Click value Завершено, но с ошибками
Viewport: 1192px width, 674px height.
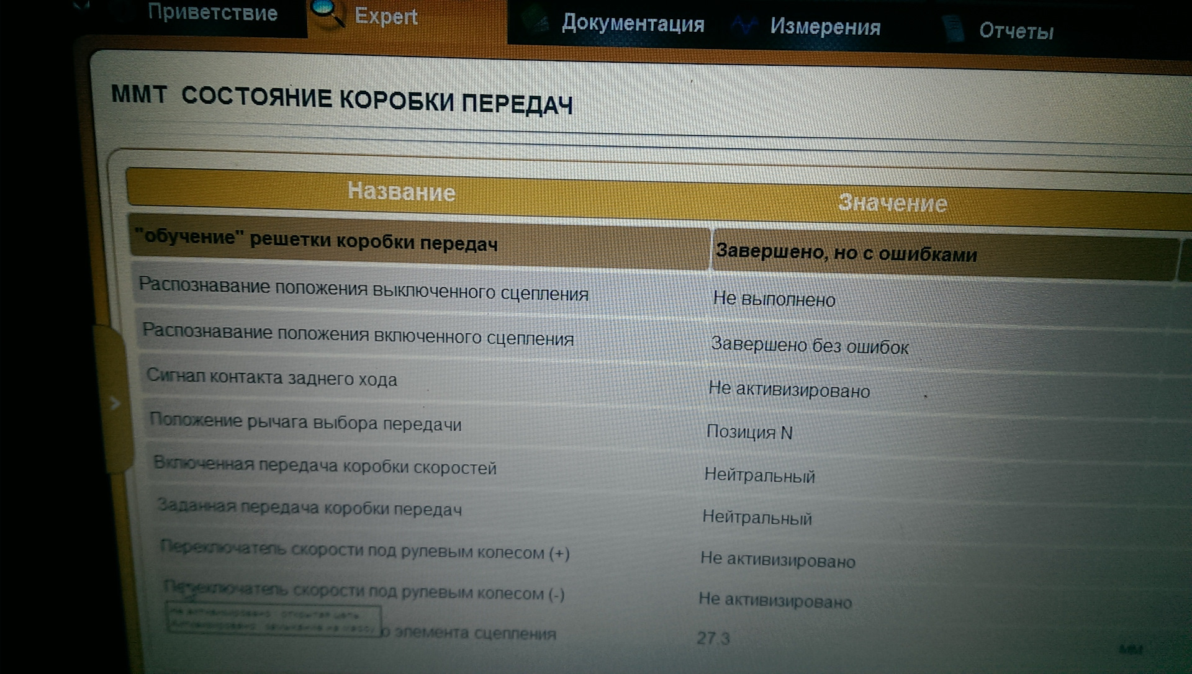click(x=846, y=252)
